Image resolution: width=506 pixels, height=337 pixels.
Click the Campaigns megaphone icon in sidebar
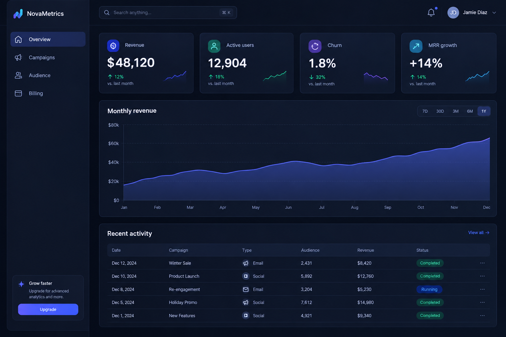coord(18,57)
